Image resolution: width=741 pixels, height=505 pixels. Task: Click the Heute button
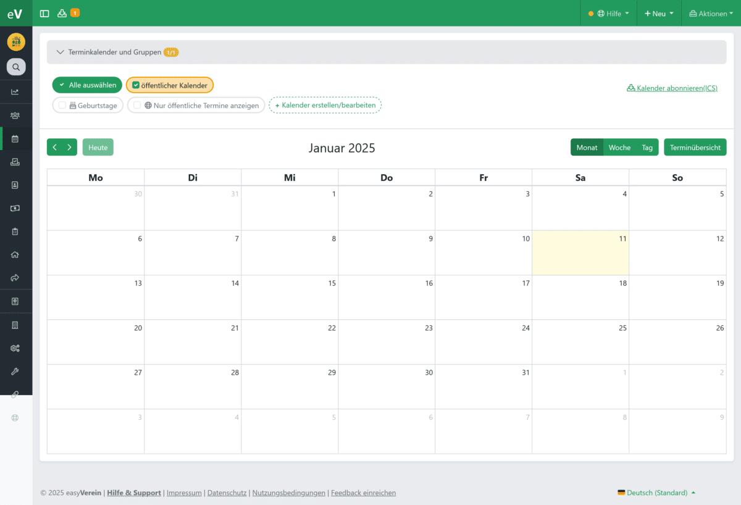pyautogui.click(x=98, y=148)
